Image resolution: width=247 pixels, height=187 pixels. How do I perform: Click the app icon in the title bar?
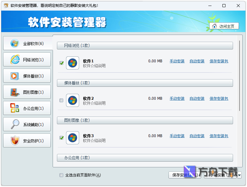pos(6,6)
